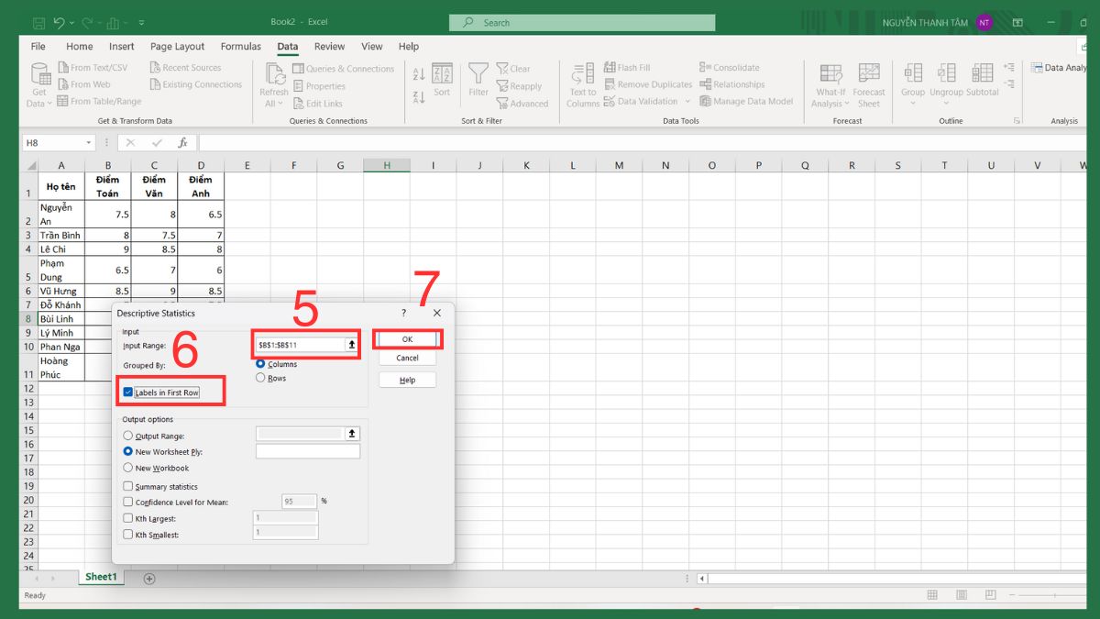The width and height of the screenshot is (1100, 619).
Task: Switch to the Formulas tab
Action: click(x=241, y=47)
